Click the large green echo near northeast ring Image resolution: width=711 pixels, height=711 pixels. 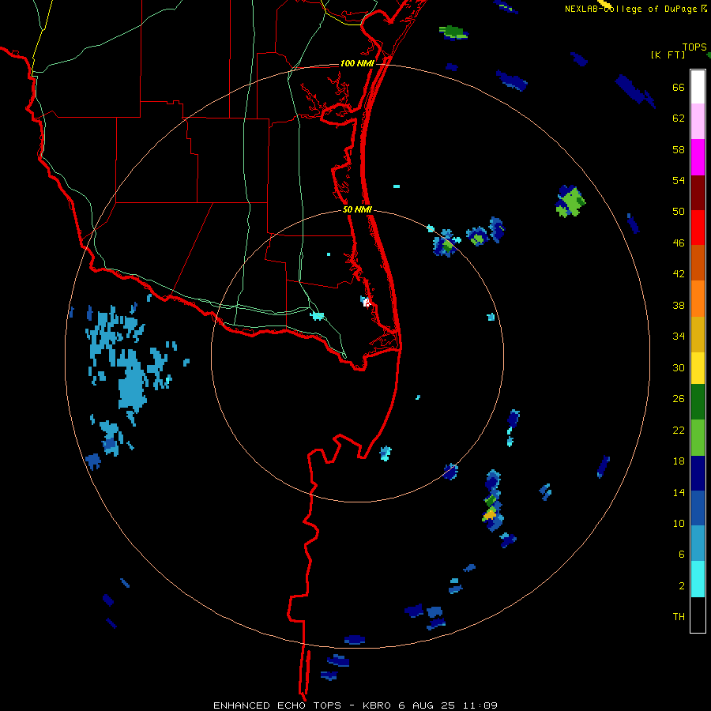[x=570, y=201]
